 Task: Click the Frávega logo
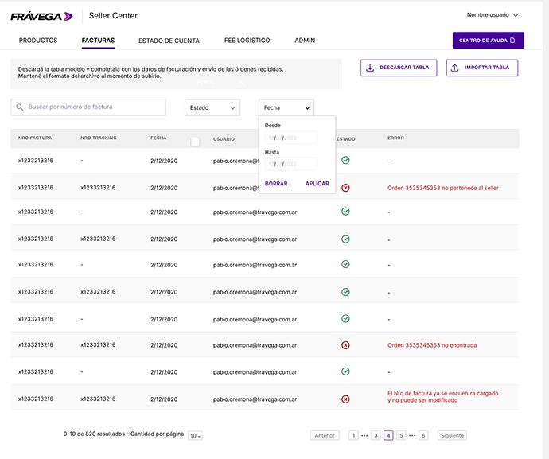(x=41, y=16)
